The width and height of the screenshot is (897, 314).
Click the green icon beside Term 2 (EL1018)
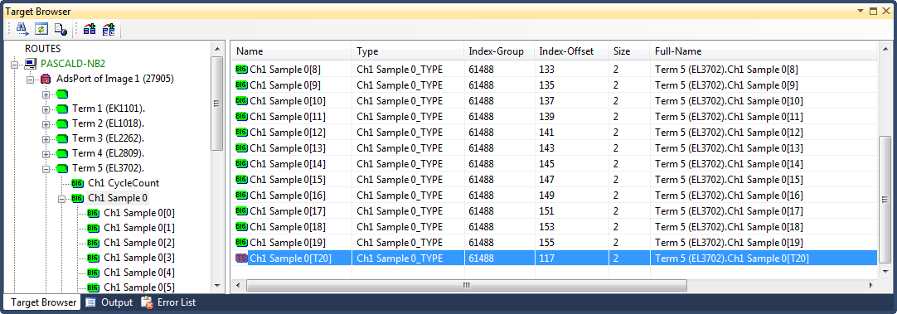pos(62,123)
